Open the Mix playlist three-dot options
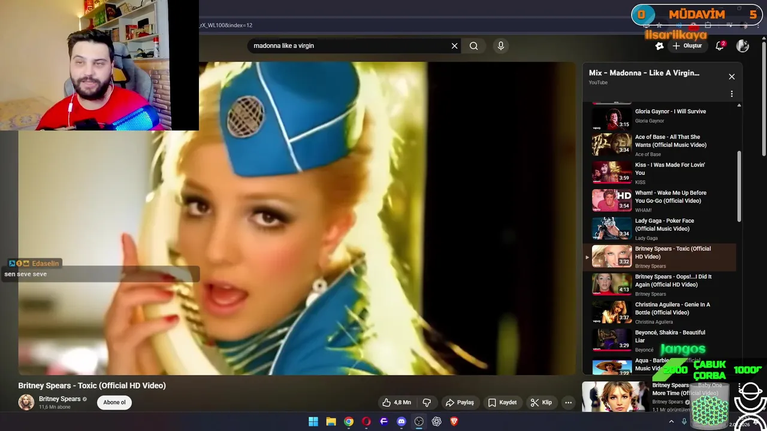Screen dimensions: 767x431 [x=732, y=94]
